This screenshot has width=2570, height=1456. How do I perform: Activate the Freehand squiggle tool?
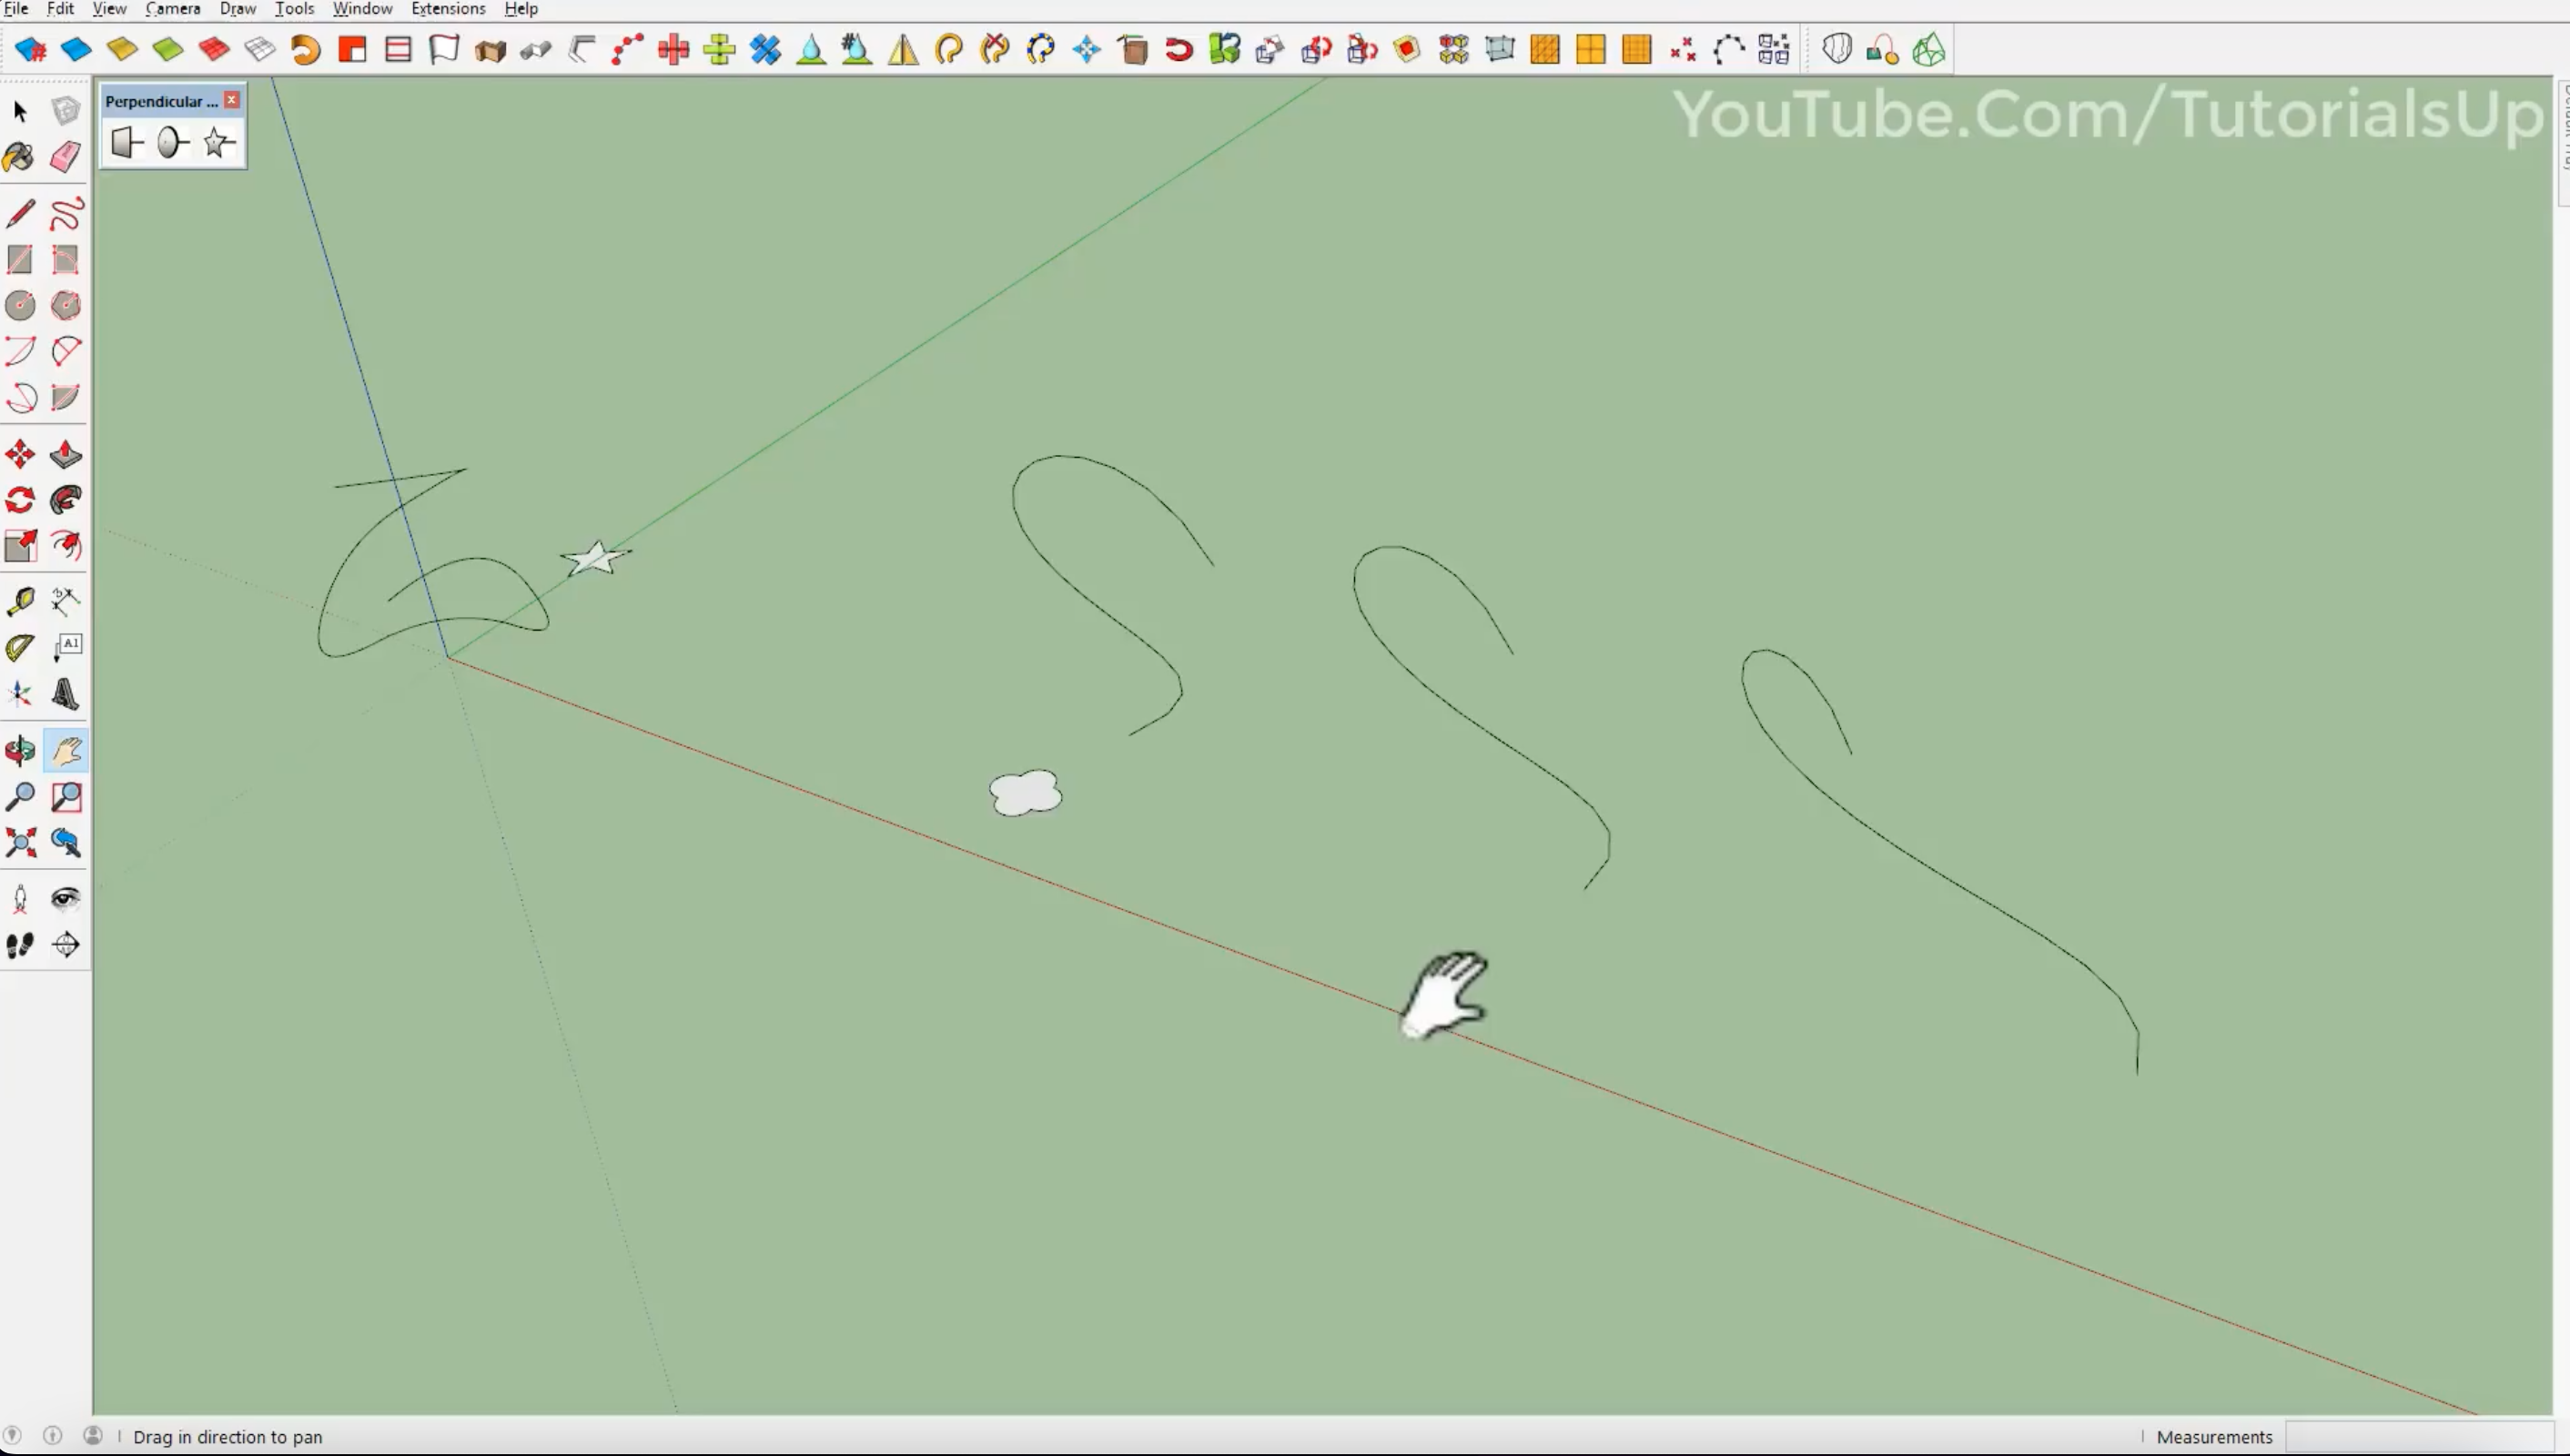[x=66, y=213]
